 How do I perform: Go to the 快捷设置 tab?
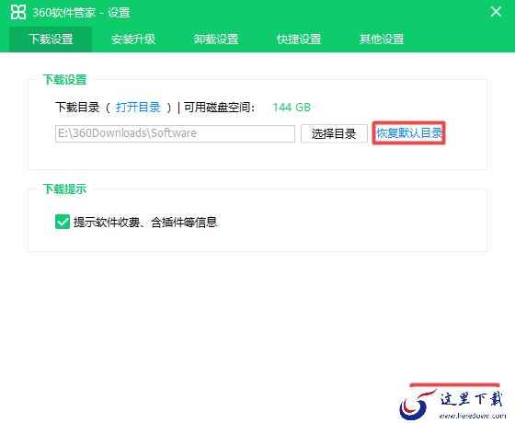pos(299,39)
